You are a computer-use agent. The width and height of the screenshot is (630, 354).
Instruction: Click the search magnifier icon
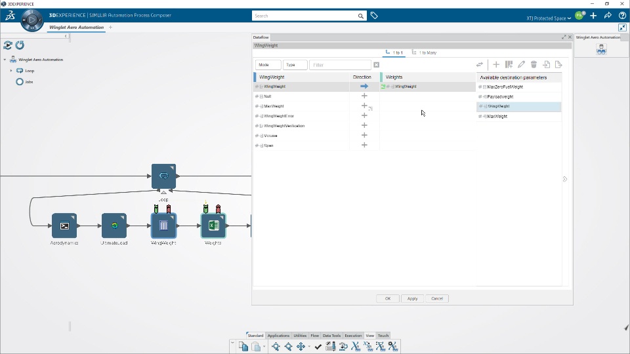[361, 16]
